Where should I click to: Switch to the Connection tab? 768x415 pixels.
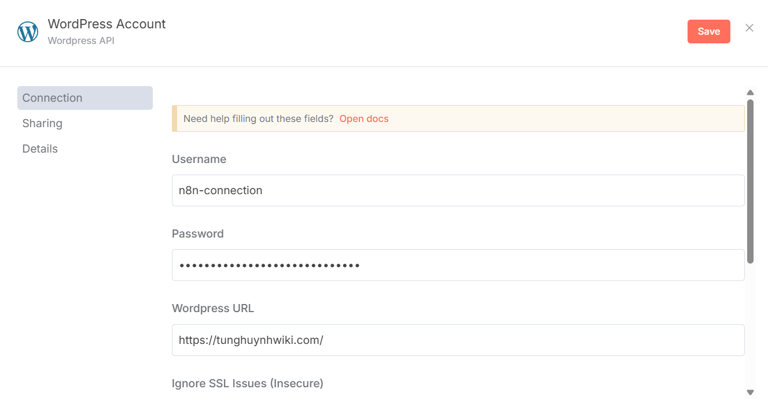[85, 98]
